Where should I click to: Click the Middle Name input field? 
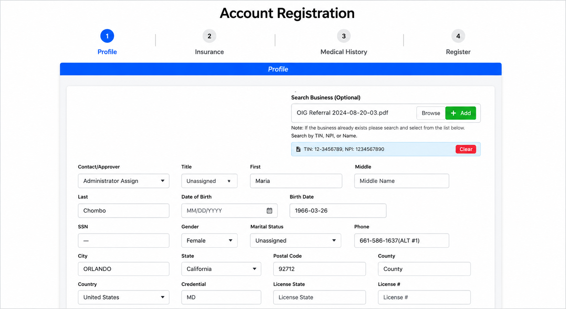click(x=402, y=181)
